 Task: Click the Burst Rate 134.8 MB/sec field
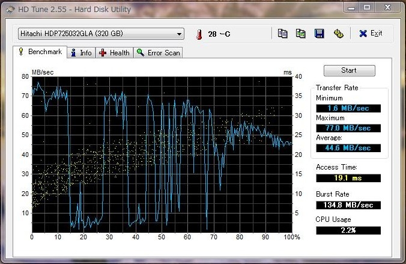348,204
